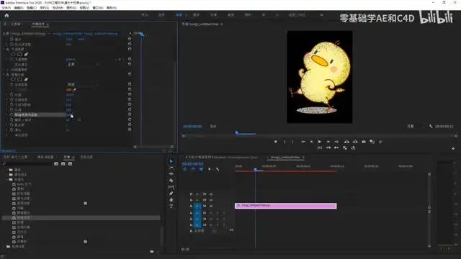Mute audio track A1
This screenshot has height=259, width=461.
tap(211, 213)
